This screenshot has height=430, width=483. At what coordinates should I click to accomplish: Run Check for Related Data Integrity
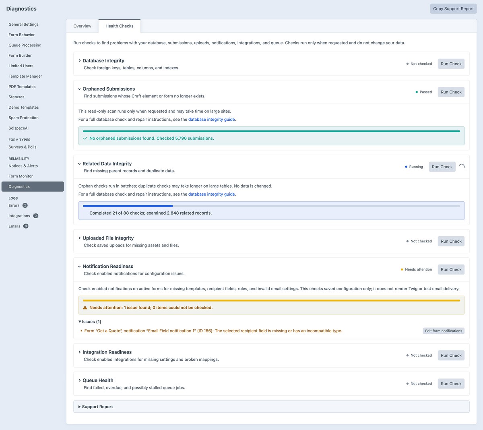pos(442,167)
